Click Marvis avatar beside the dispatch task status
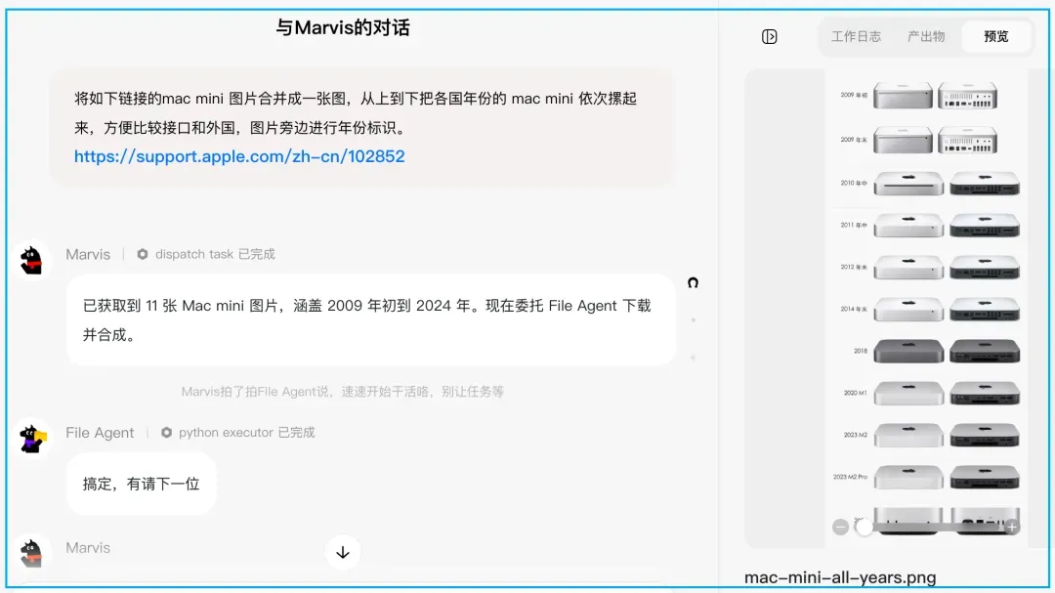This screenshot has width=1055, height=593. 31,260
